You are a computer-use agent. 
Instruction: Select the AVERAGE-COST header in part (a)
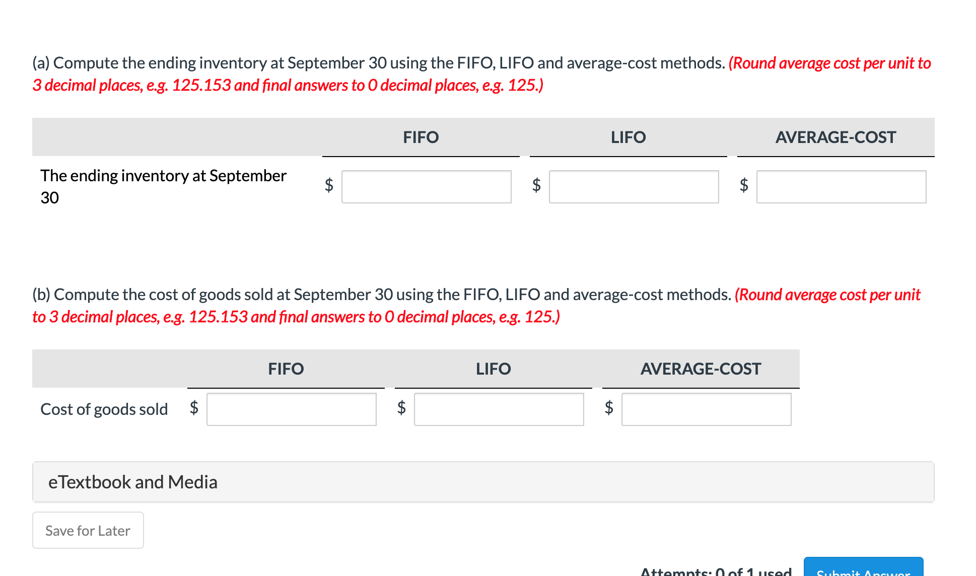pos(835,137)
